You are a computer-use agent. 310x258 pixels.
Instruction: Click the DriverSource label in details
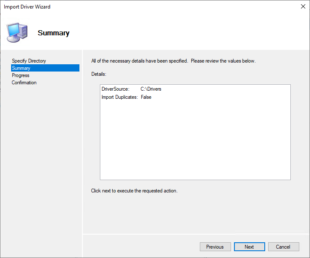click(x=115, y=89)
